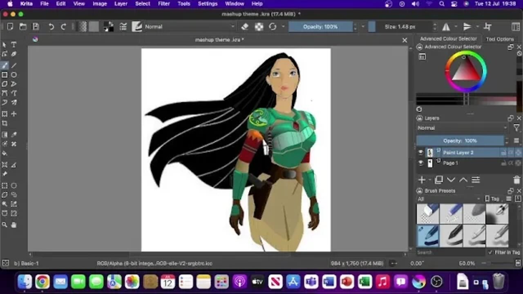
Task: Select the Rectangular Selection tool
Action: 4,186
